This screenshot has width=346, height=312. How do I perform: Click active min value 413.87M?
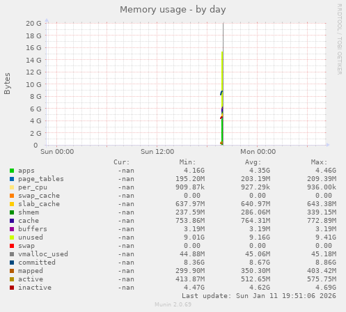190,279
